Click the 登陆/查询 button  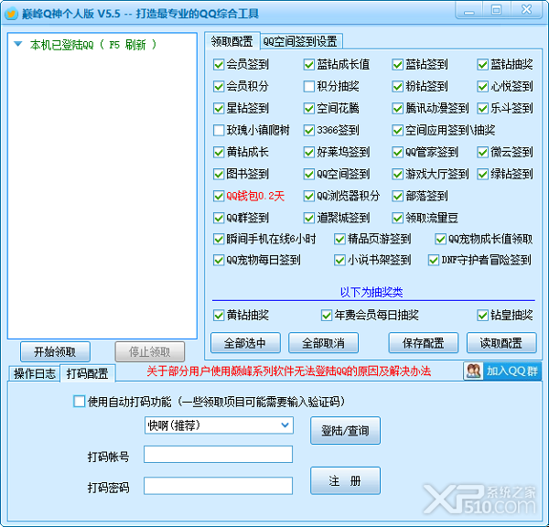click(345, 430)
